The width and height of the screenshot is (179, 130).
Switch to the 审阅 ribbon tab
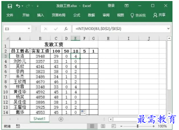click(x=106, y=15)
